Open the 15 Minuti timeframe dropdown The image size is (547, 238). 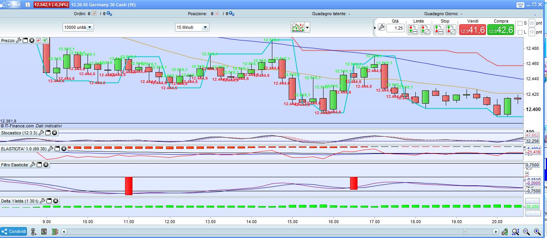[x=192, y=27]
